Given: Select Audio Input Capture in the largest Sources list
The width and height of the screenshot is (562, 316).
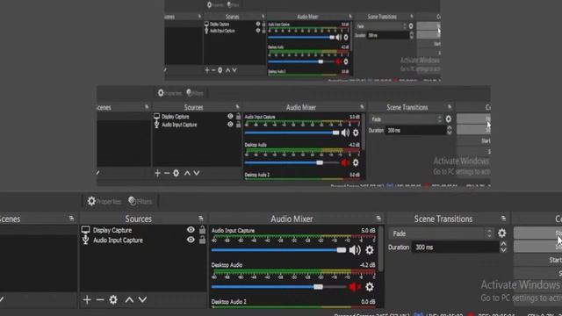Looking at the screenshot, I should click(x=118, y=240).
